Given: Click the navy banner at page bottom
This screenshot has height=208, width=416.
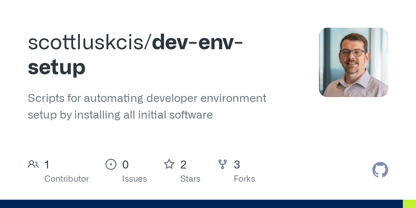Looking at the screenshot, I should click(x=201, y=204).
